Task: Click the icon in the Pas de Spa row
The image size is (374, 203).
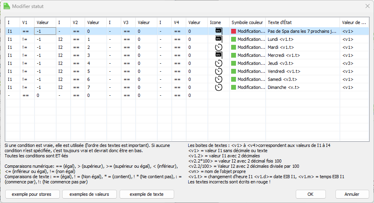Action: click(218, 31)
